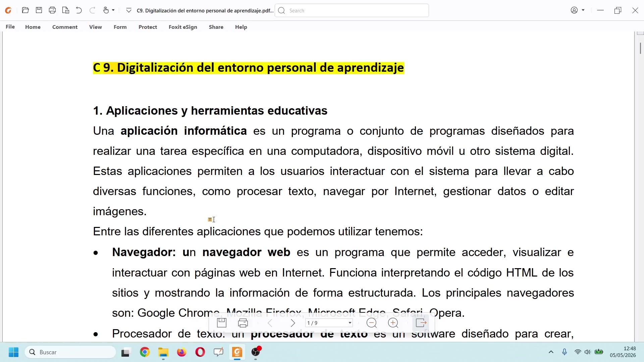Open the Snipping Tool taskbar icon
Viewport: 644px width, 362px height.
click(x=218, y=352)
